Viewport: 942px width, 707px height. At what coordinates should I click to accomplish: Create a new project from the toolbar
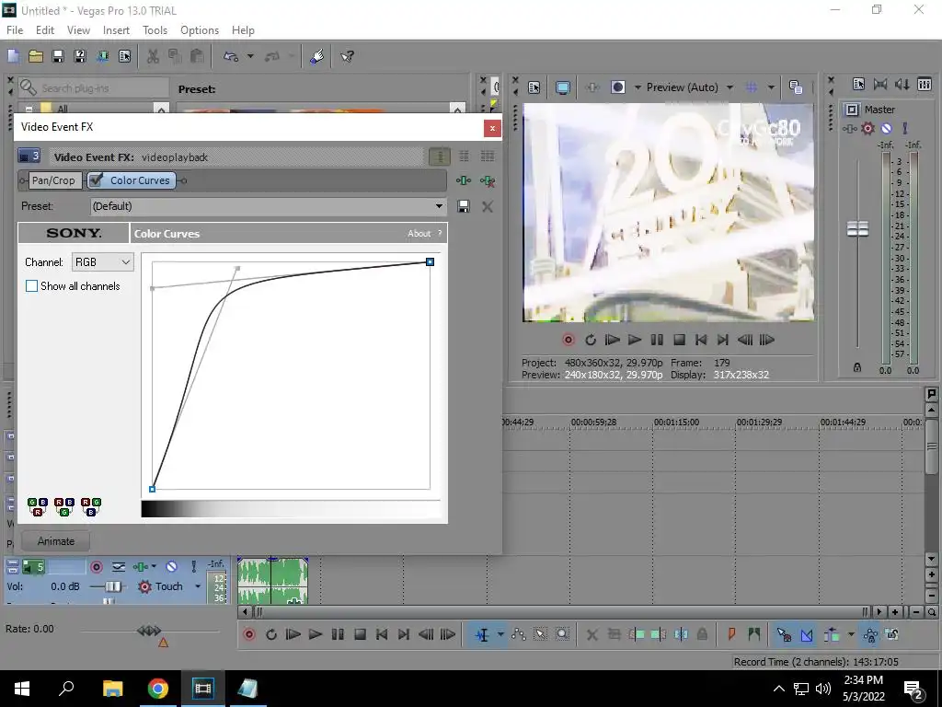(13, 56)
